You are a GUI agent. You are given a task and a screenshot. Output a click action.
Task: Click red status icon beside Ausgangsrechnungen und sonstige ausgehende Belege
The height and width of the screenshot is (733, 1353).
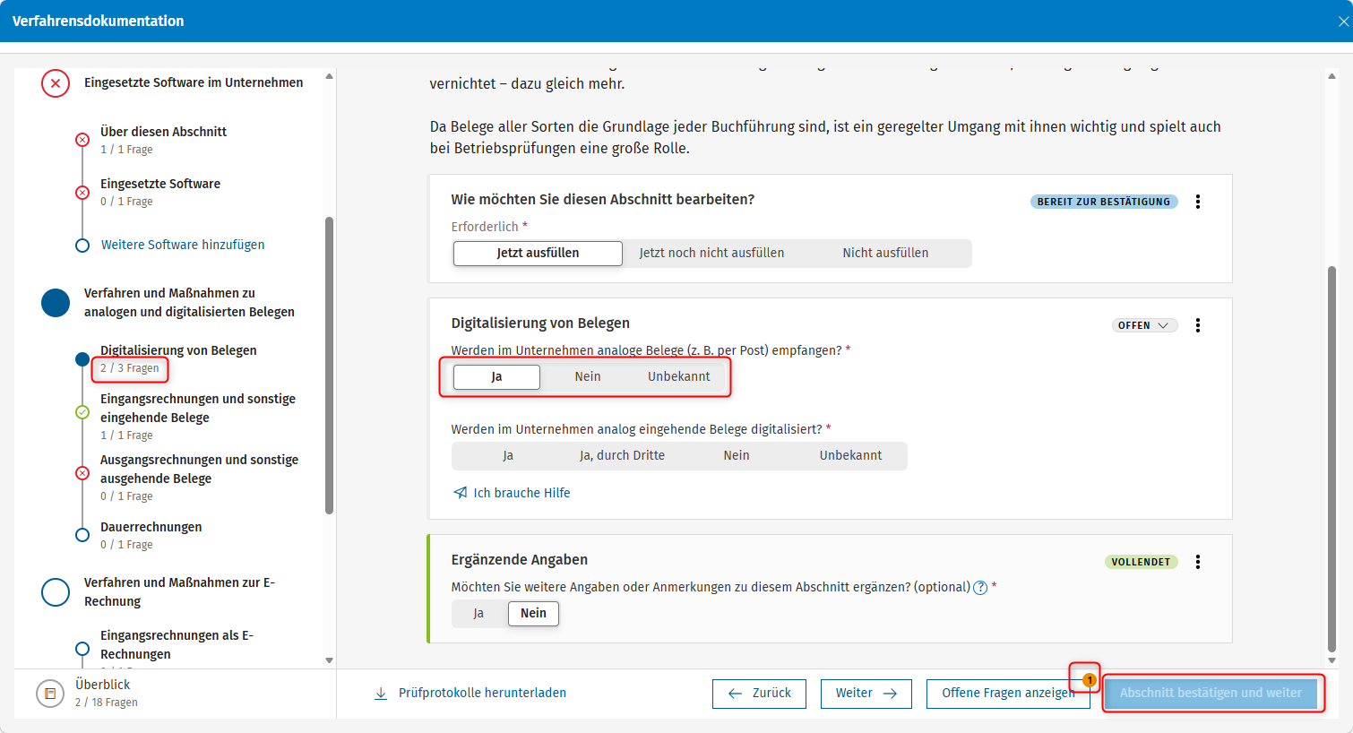82,473
